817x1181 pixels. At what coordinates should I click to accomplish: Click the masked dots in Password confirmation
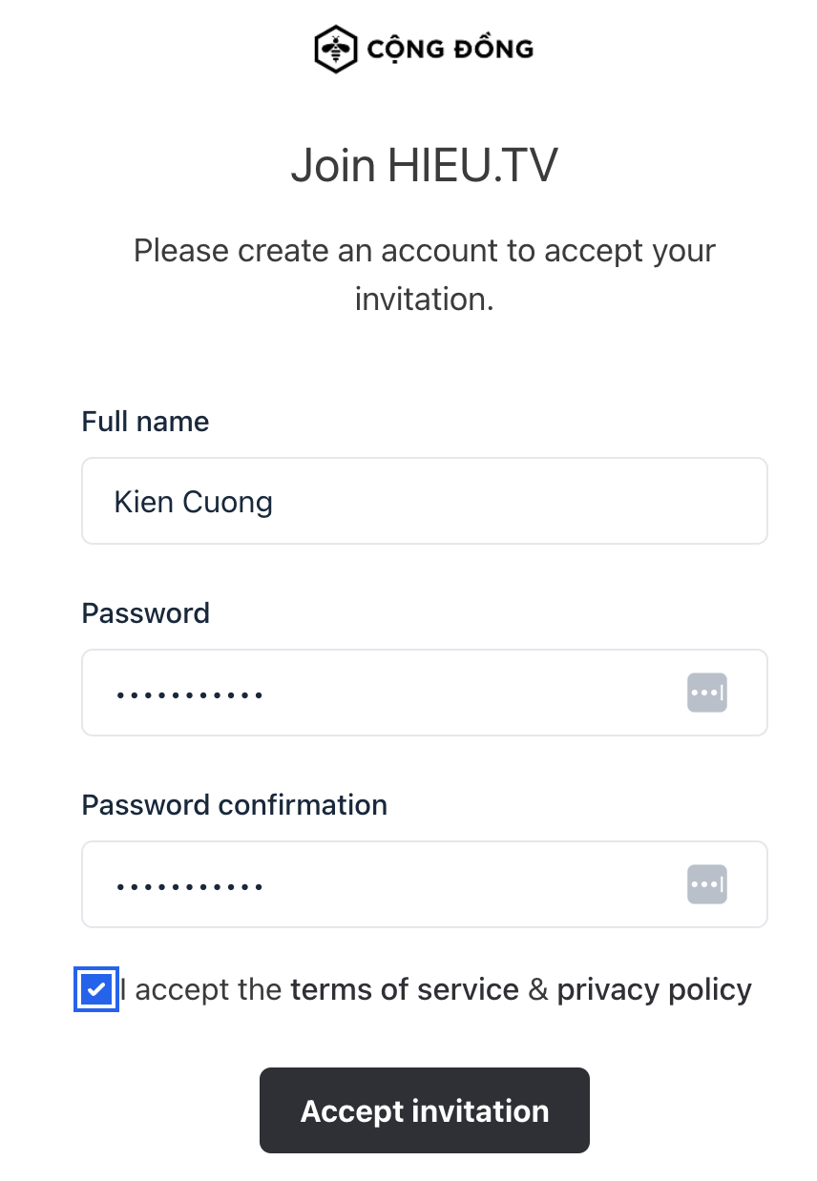189,886
